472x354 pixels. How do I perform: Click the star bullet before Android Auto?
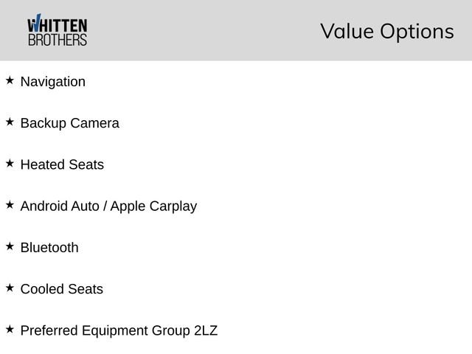point(9,204)
